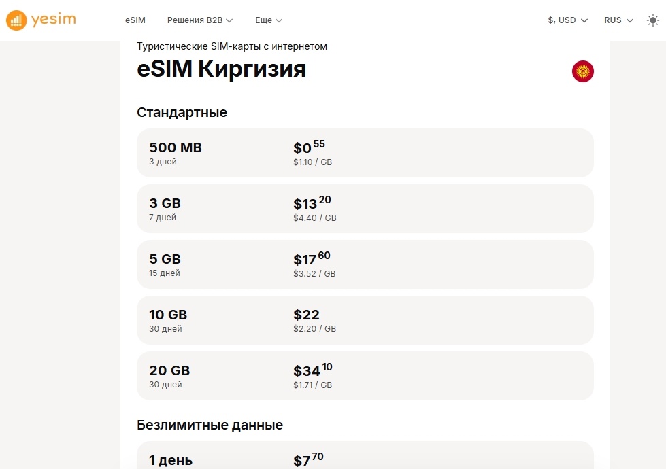The height and width of the screenshot is (469, 666).
Task: Pick the 10 GB plan for $22
Action: point(365,320)
